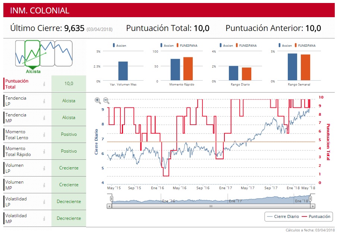Click the 'Rango Semanal' chart label
This screenshot has width=337, height=234.
point(299,84)
